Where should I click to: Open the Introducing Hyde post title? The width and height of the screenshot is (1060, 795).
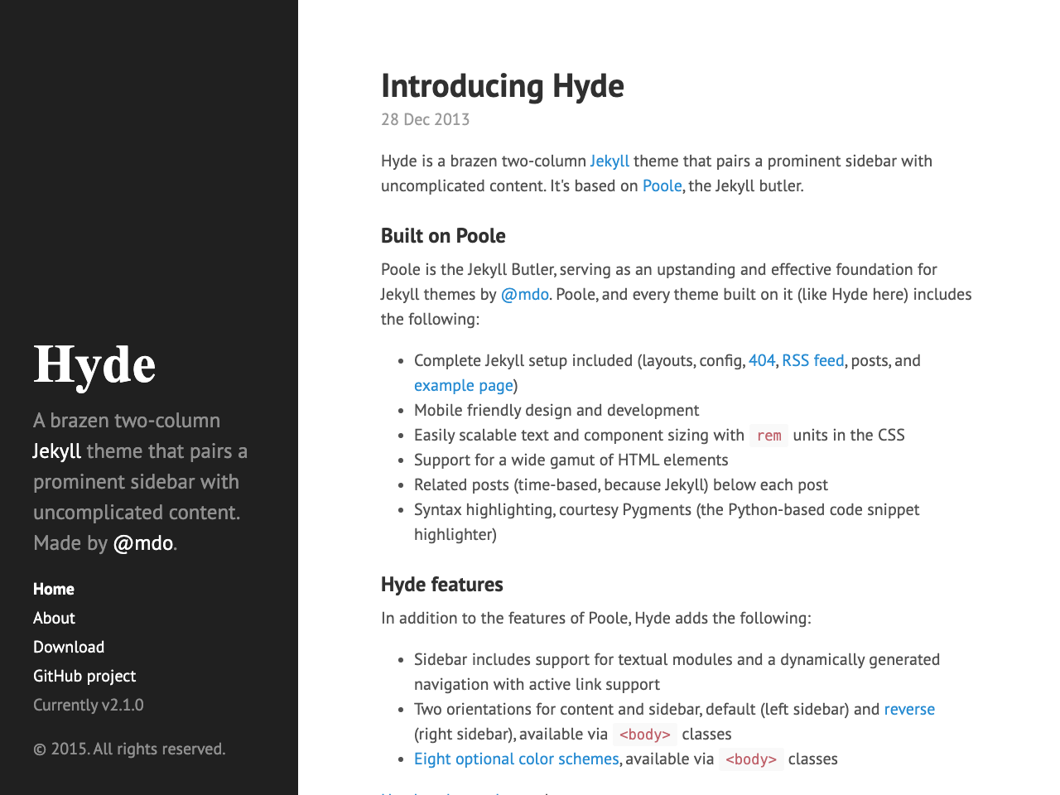click(503, 85)
